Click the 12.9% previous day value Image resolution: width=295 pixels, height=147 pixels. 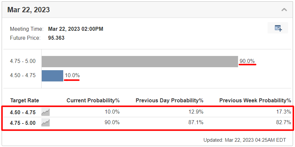click(x=196, y=112)
